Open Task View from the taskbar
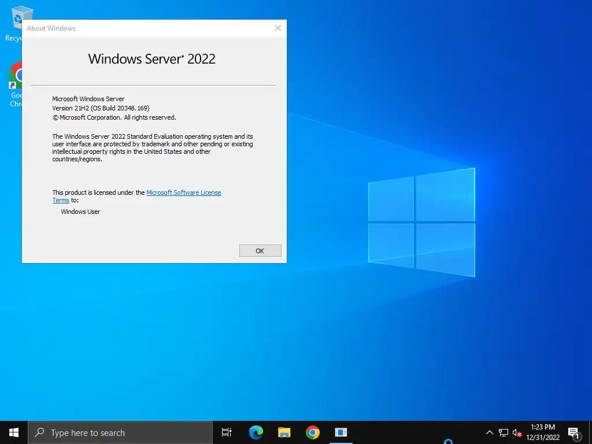Screen dimensions: 592x444 [x=227, y=432]
